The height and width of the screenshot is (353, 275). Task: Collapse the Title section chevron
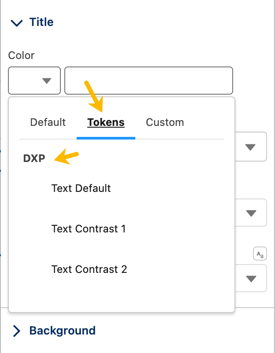click(17, 23)
